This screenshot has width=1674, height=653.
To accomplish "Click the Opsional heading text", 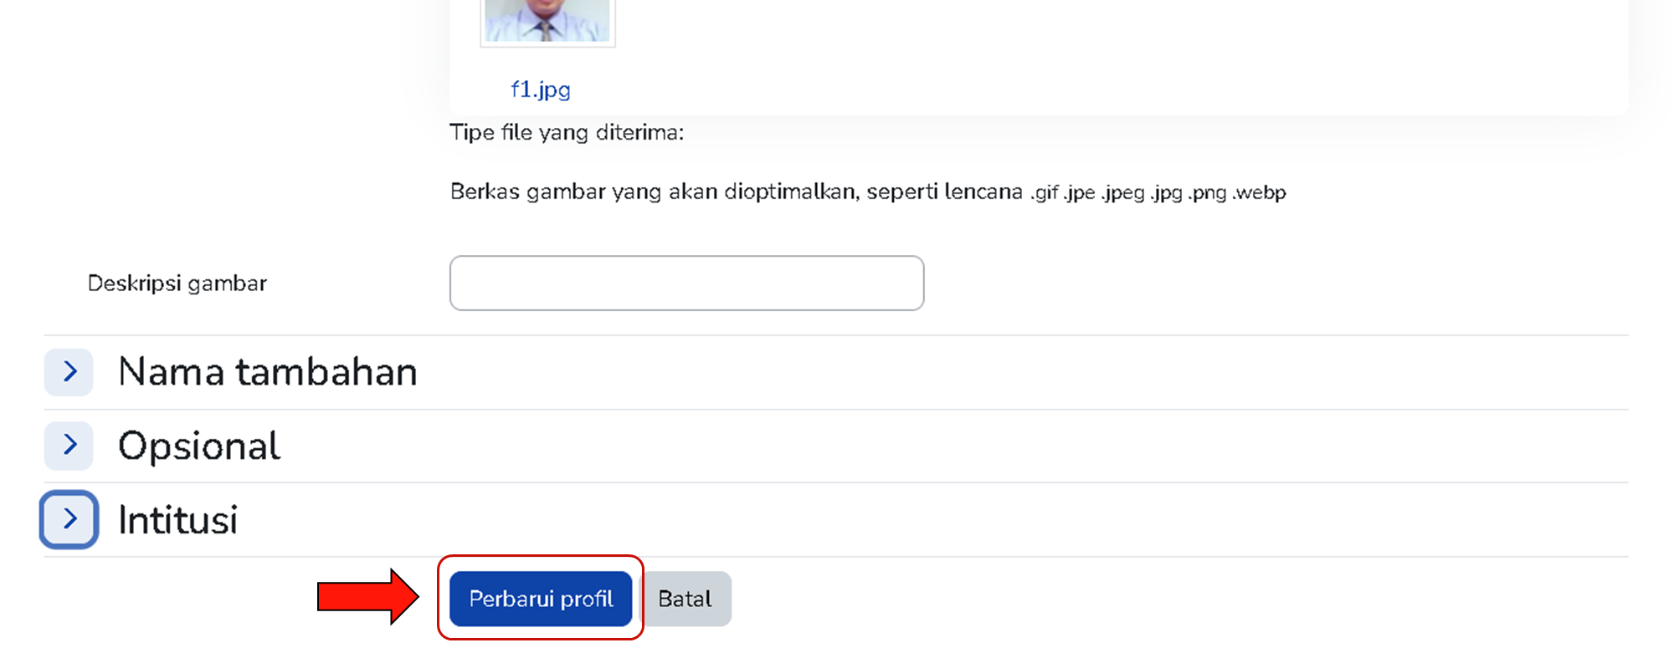I will [199, 446].
